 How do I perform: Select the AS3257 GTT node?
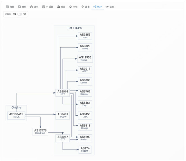[63, 138]
